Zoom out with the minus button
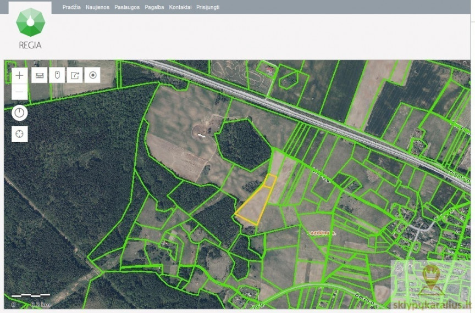This screenshot has height=313, width=475. (19, 92)
